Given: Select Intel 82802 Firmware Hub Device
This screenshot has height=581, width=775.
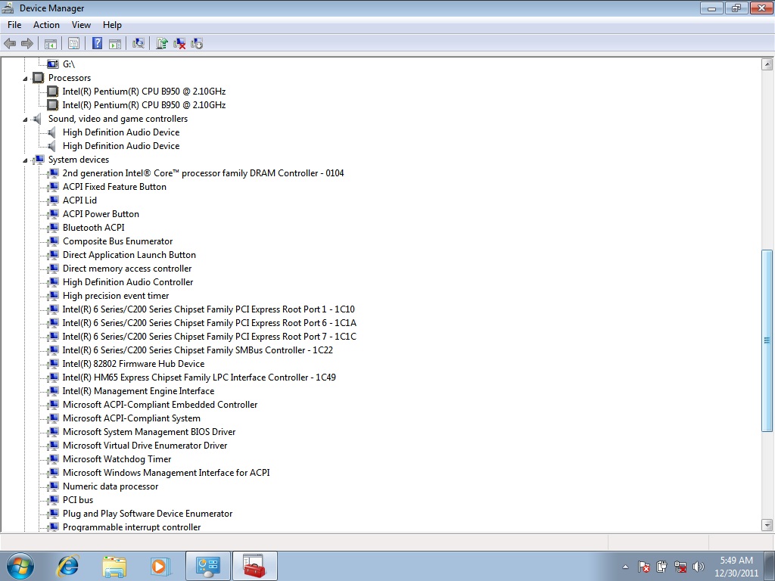Looking at the screenshot, I should tap(133, 364).
